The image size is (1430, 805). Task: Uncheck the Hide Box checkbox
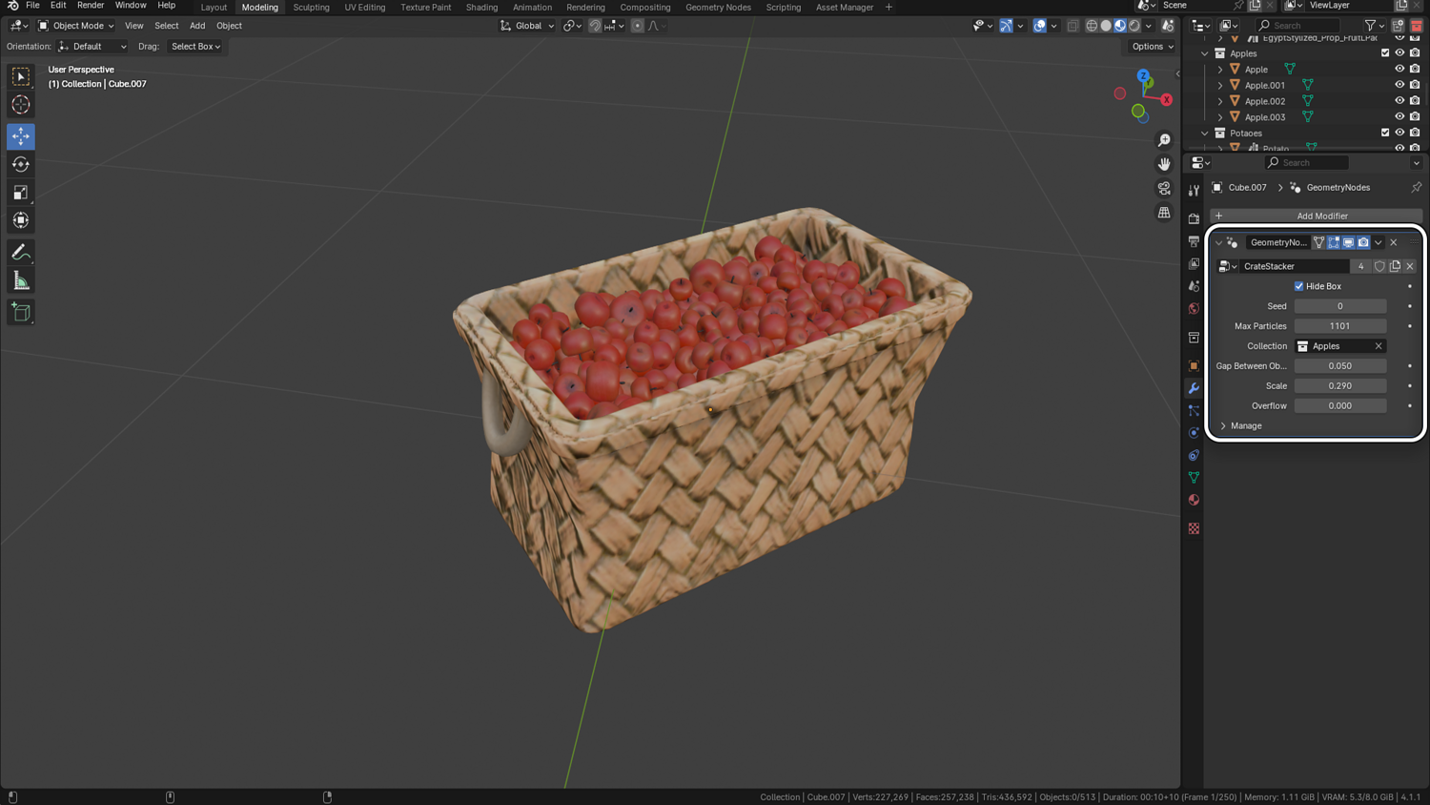(1298, 286)
